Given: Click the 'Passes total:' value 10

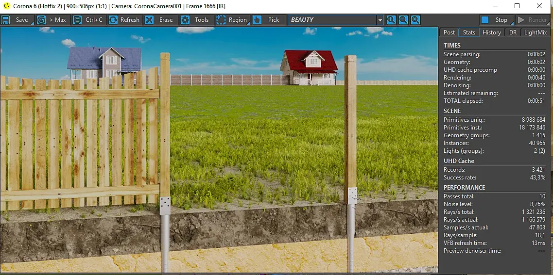Looking at the screenshot, I should click(x=542, y=196).
